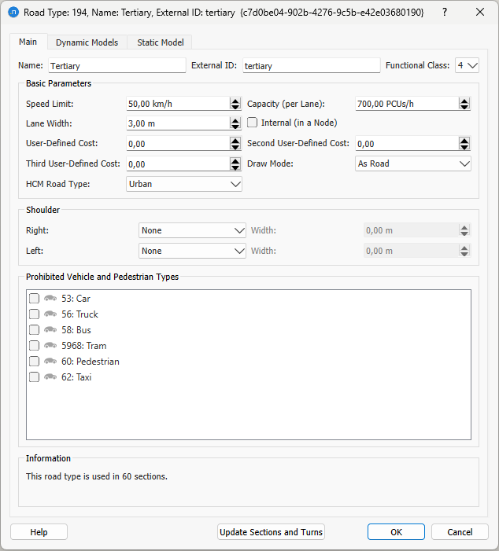The image size is (499, 551).
Task: Adjust the Lane Width spinner arrows
Action: point(235,123)
